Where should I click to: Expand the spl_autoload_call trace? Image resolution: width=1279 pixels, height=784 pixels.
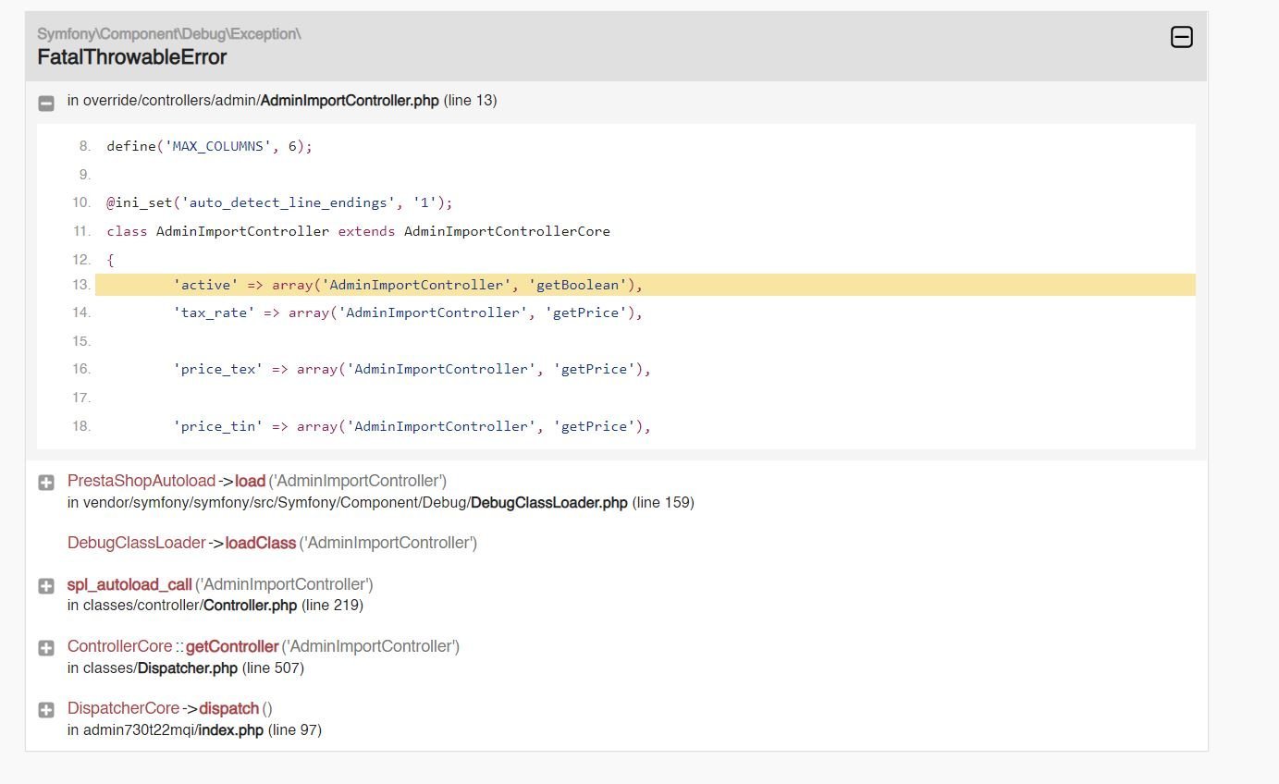[x=46, y=586]
